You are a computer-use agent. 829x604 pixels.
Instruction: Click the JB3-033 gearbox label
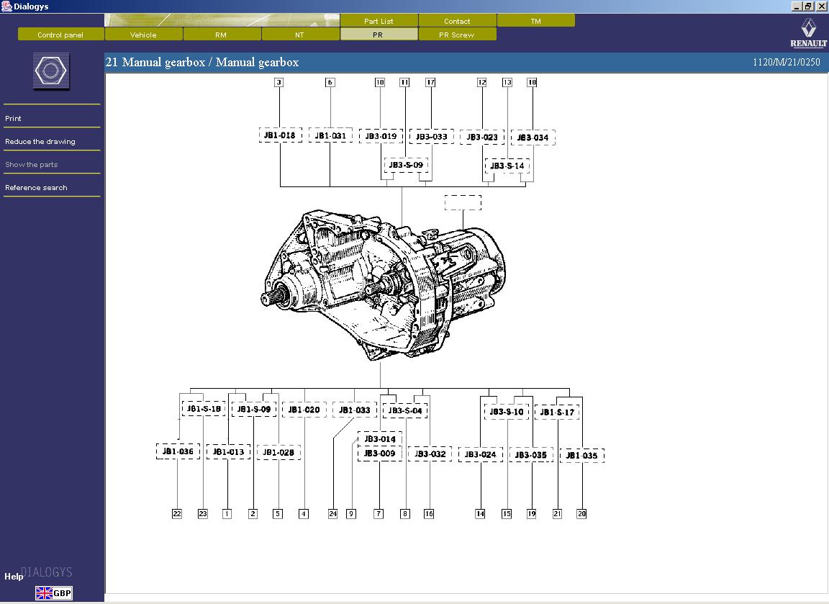coord(432,137)
